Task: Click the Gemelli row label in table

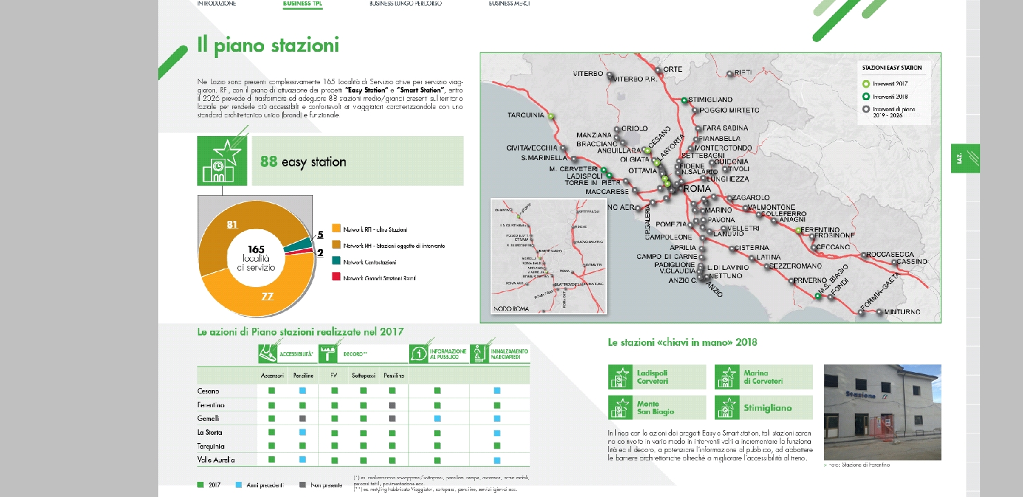Action: coord(208,418)
